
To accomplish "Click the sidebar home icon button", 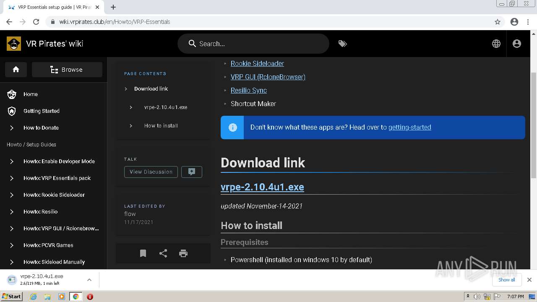I will (16, 70).
